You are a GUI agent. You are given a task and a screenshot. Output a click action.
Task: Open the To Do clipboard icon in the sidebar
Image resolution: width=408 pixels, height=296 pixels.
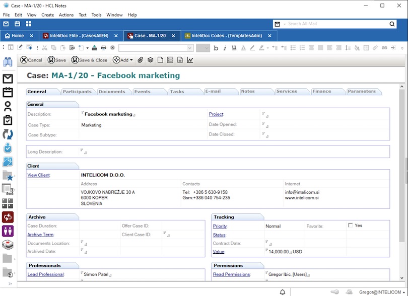pos(8,120)
